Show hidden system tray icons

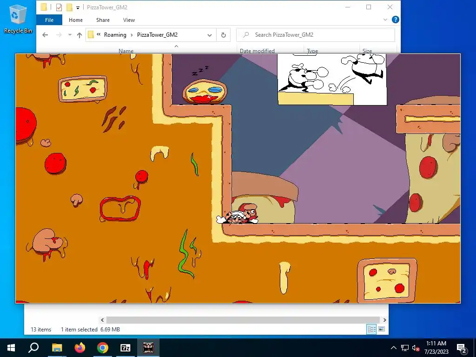click(393, 348)
